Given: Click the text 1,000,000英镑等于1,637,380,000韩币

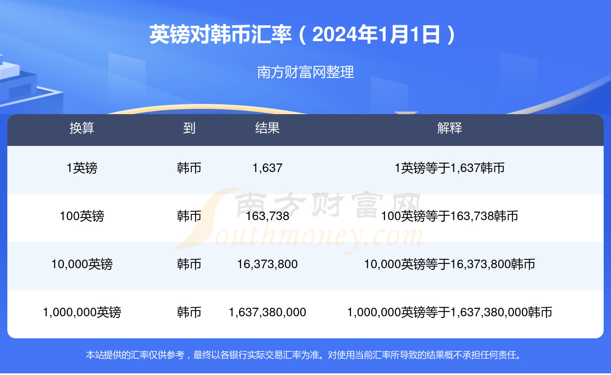Looking at the screenshot, I should 450,312.
